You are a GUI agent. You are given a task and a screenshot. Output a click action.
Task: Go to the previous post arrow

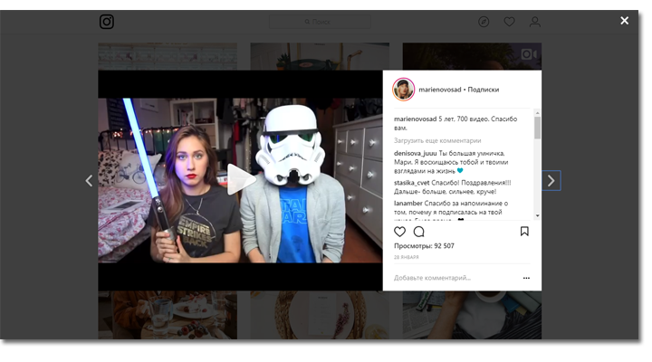(89, 181)
